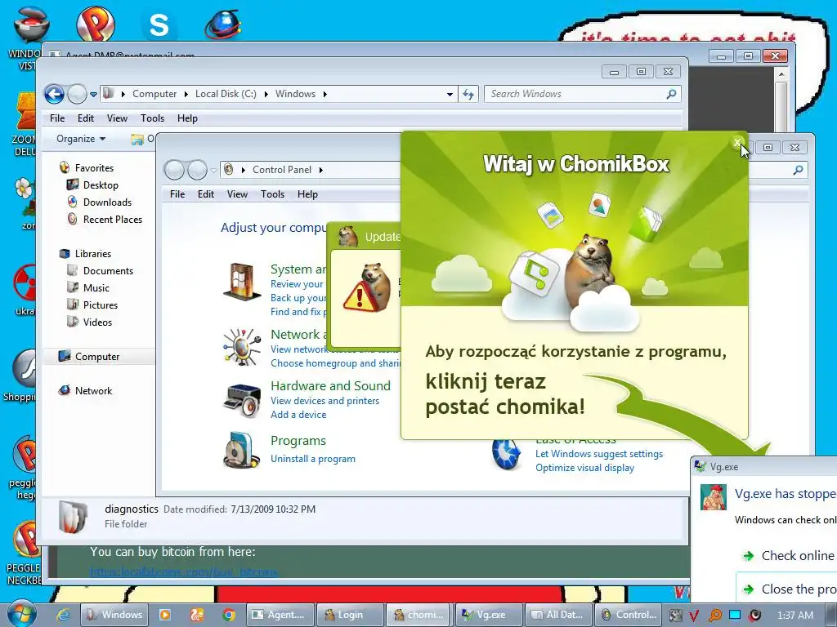Click Uninstall a program link
This screenshot has height=627, width=837.
313,459
